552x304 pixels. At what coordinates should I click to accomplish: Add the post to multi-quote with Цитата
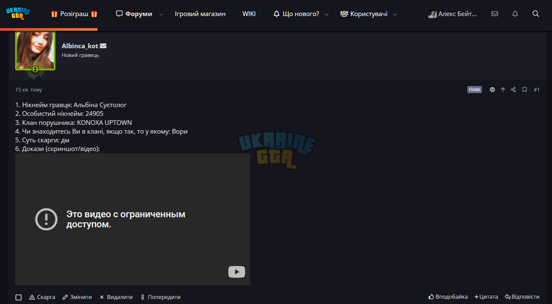pos(486,297)
